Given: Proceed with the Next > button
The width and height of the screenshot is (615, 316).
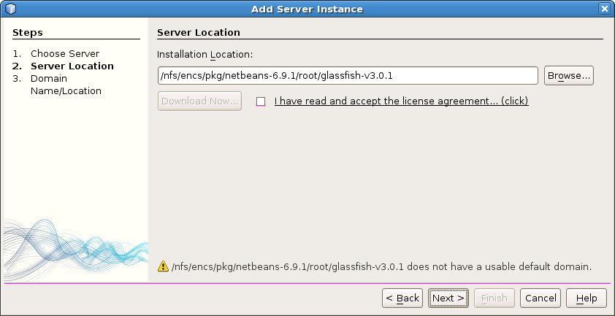Looking at the screenshot, I should tap(448, 298).
